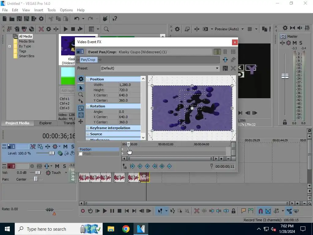Switch to the Project Media tab
This screenshot has width=313, height=235.
click(17, 123)
